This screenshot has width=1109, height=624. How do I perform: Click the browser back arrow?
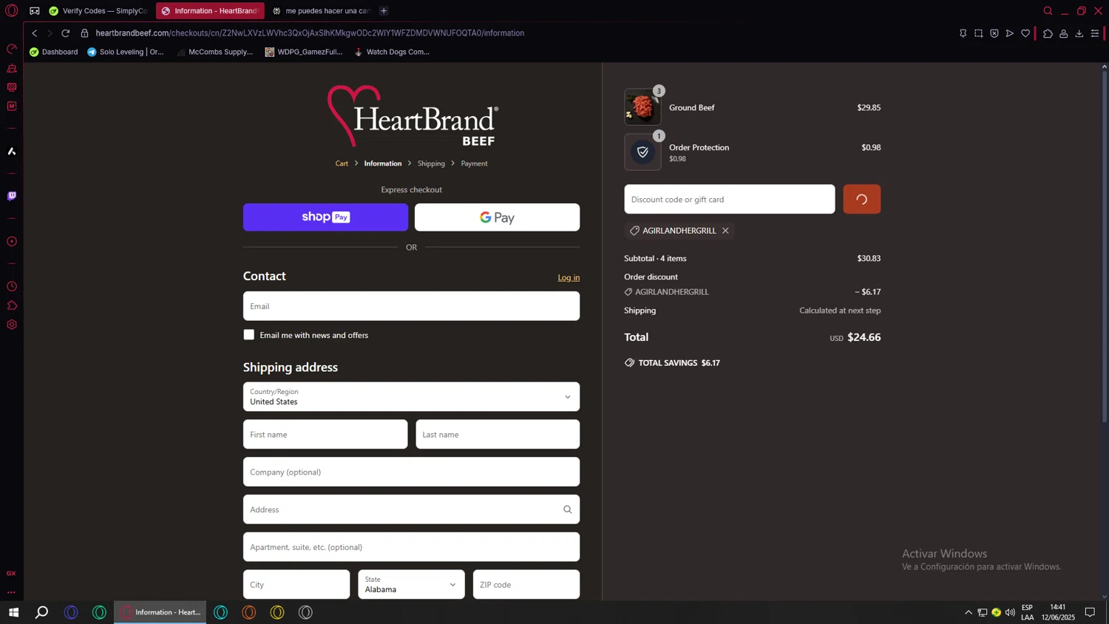[x=34, y=33]
